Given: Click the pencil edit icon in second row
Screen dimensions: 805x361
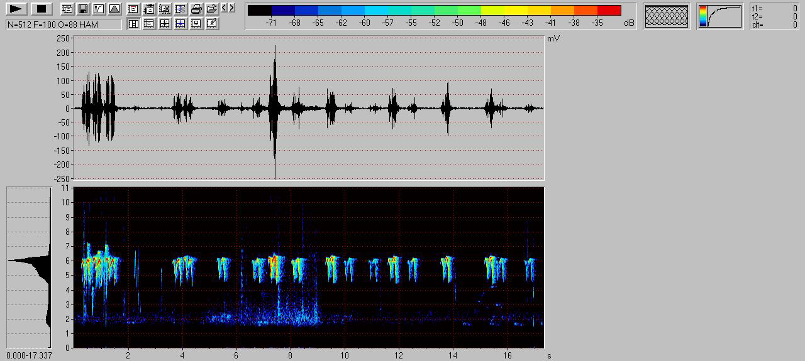Looking at the screenshot, I should (212, 24).
